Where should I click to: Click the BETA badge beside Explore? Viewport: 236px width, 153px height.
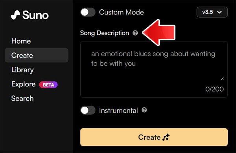48,85
